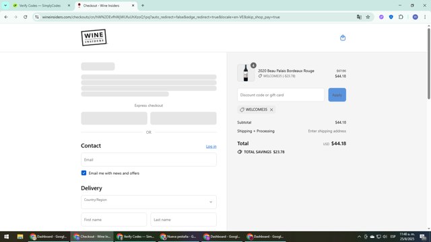
Task: Open the network icon in tray
Action: tap(378, 237)
